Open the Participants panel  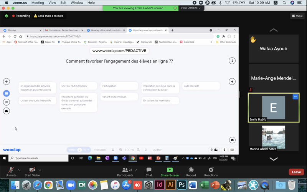tap(125, 172)
